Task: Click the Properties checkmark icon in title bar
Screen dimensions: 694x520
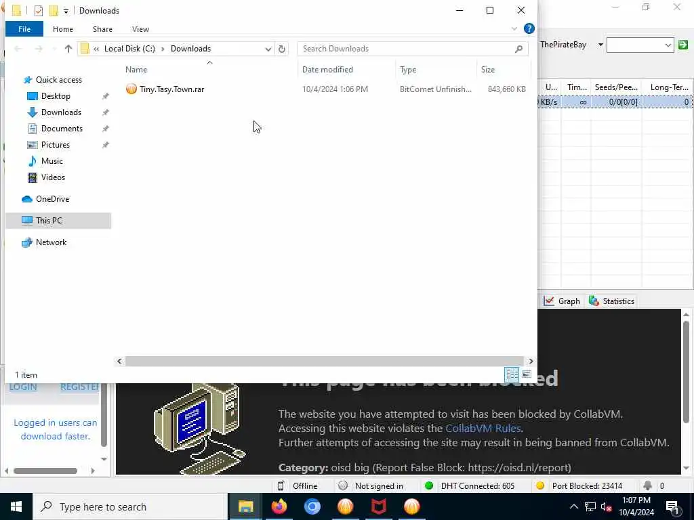Action: [39, 11]
